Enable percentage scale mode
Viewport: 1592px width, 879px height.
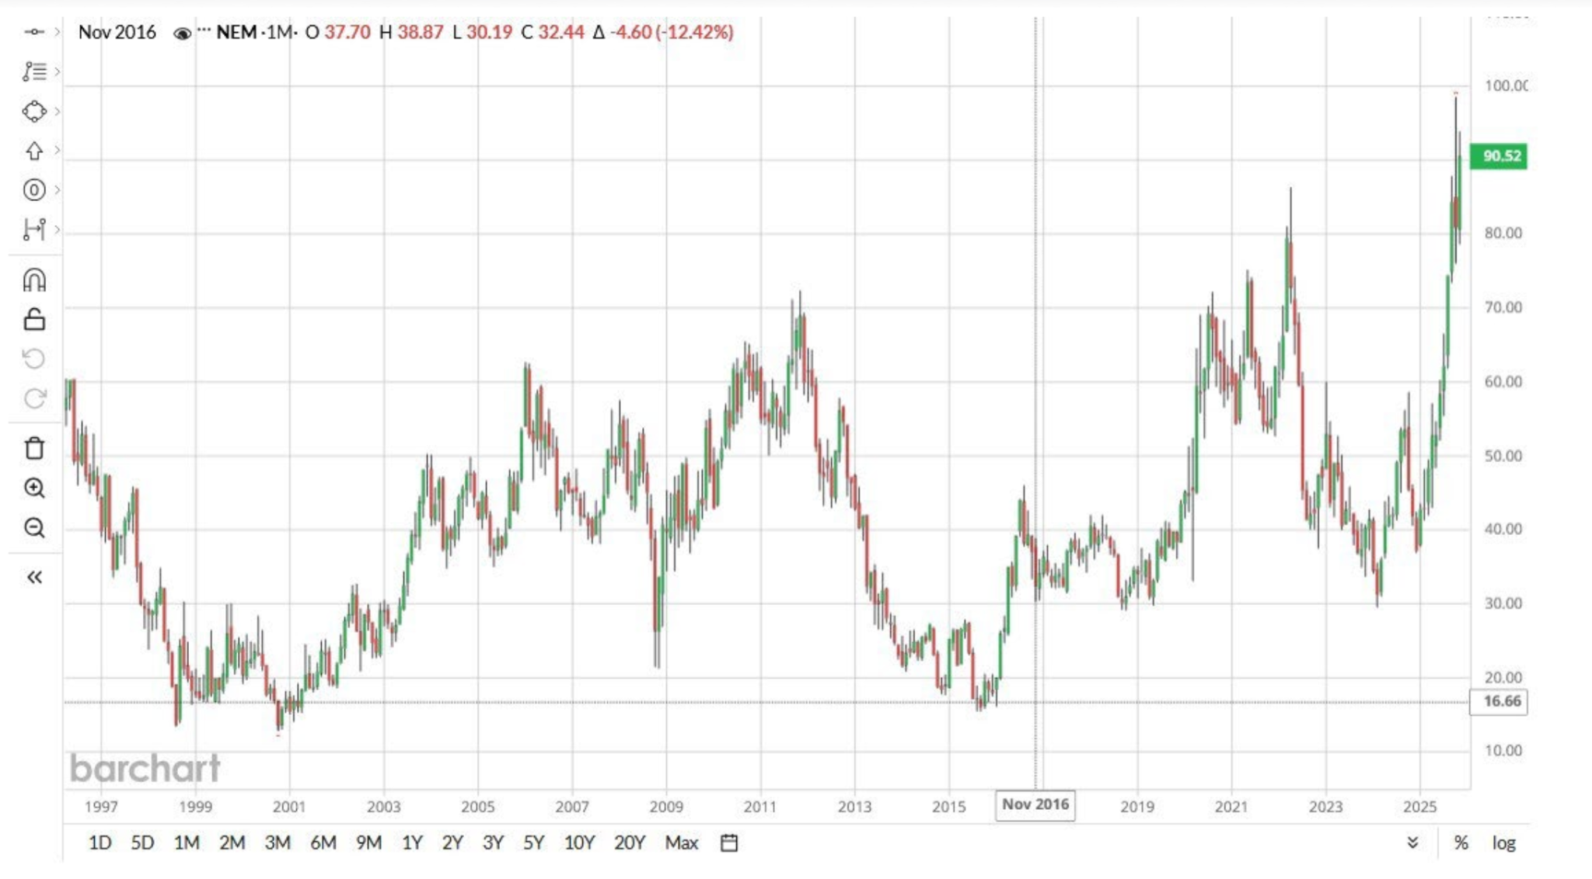1461,843
